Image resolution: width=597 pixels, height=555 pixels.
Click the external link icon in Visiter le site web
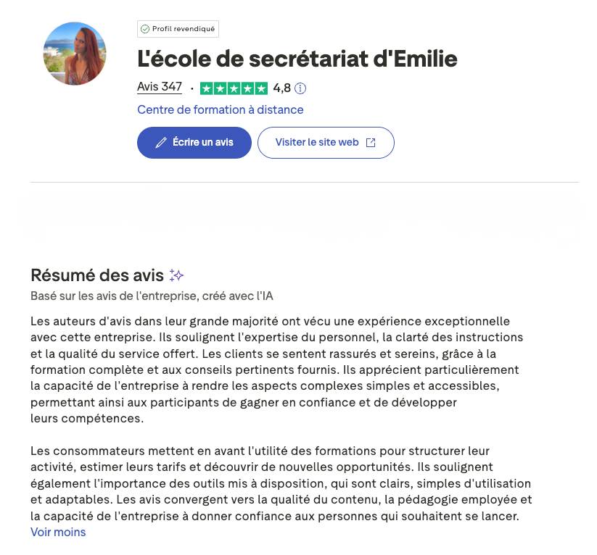[x=371, y=143]
